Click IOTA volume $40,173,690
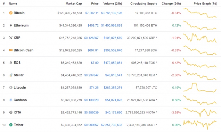Image resolution: width=221 pixels, height=132 pixels. click(x=114, y=113)
